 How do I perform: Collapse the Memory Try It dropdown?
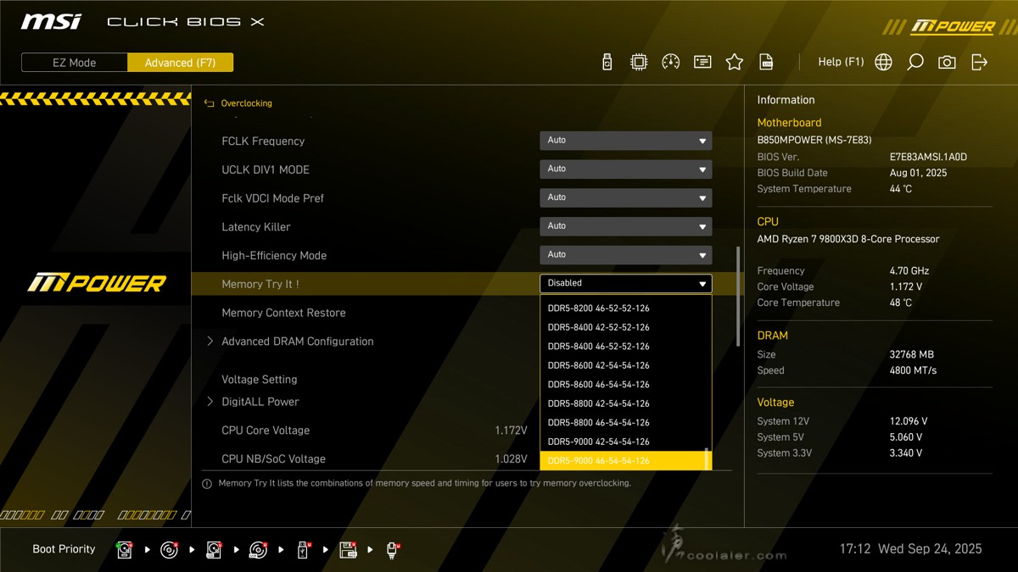click(x=626, y=284)
